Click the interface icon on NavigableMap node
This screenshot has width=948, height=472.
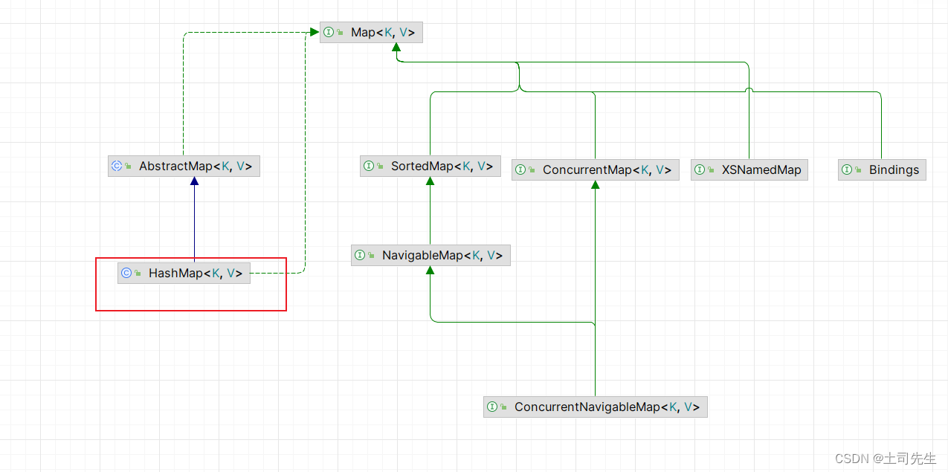tap(361, 255)
